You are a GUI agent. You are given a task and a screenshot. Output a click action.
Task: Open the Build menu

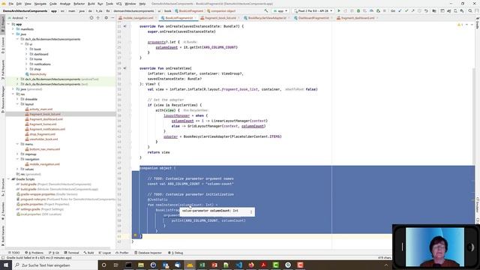[x=91, y=4]
